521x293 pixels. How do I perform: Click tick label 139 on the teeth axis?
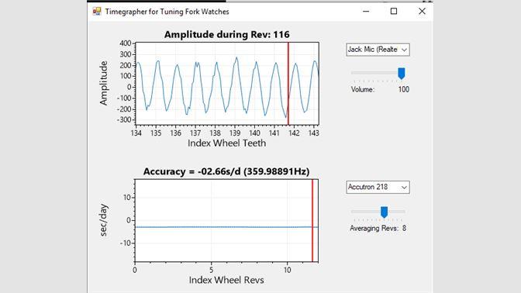point(235,133)
